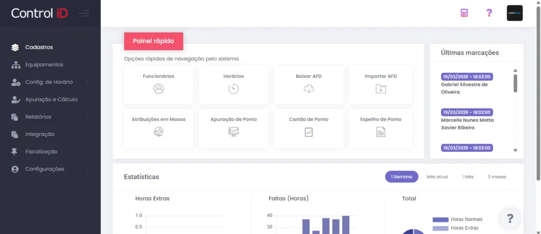541x234 pixels.
Task: Collapse the sidebar with hamburger icon
Action: (x=84, y=13)
